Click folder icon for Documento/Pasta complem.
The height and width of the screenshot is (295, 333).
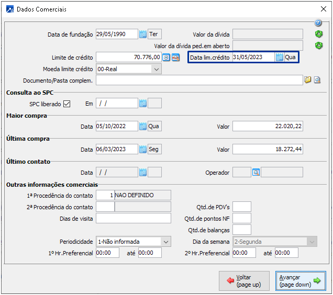(308, 80)
